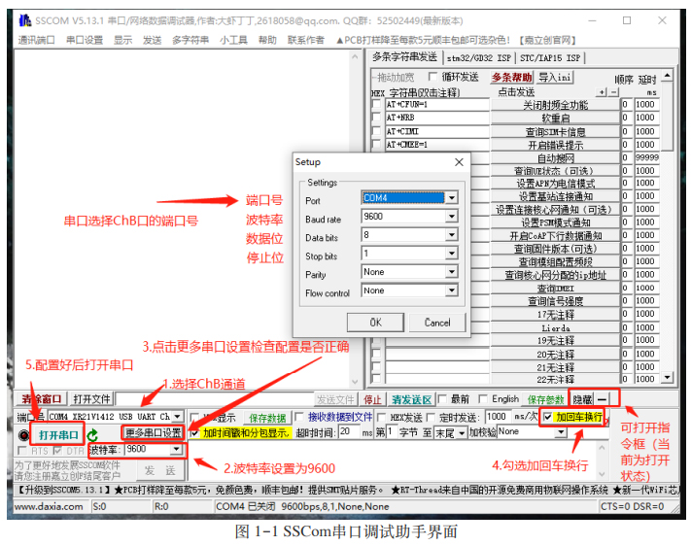Toggle the HEX发送 checkbox
691x546 pixels.
click(x=382, y=417)
